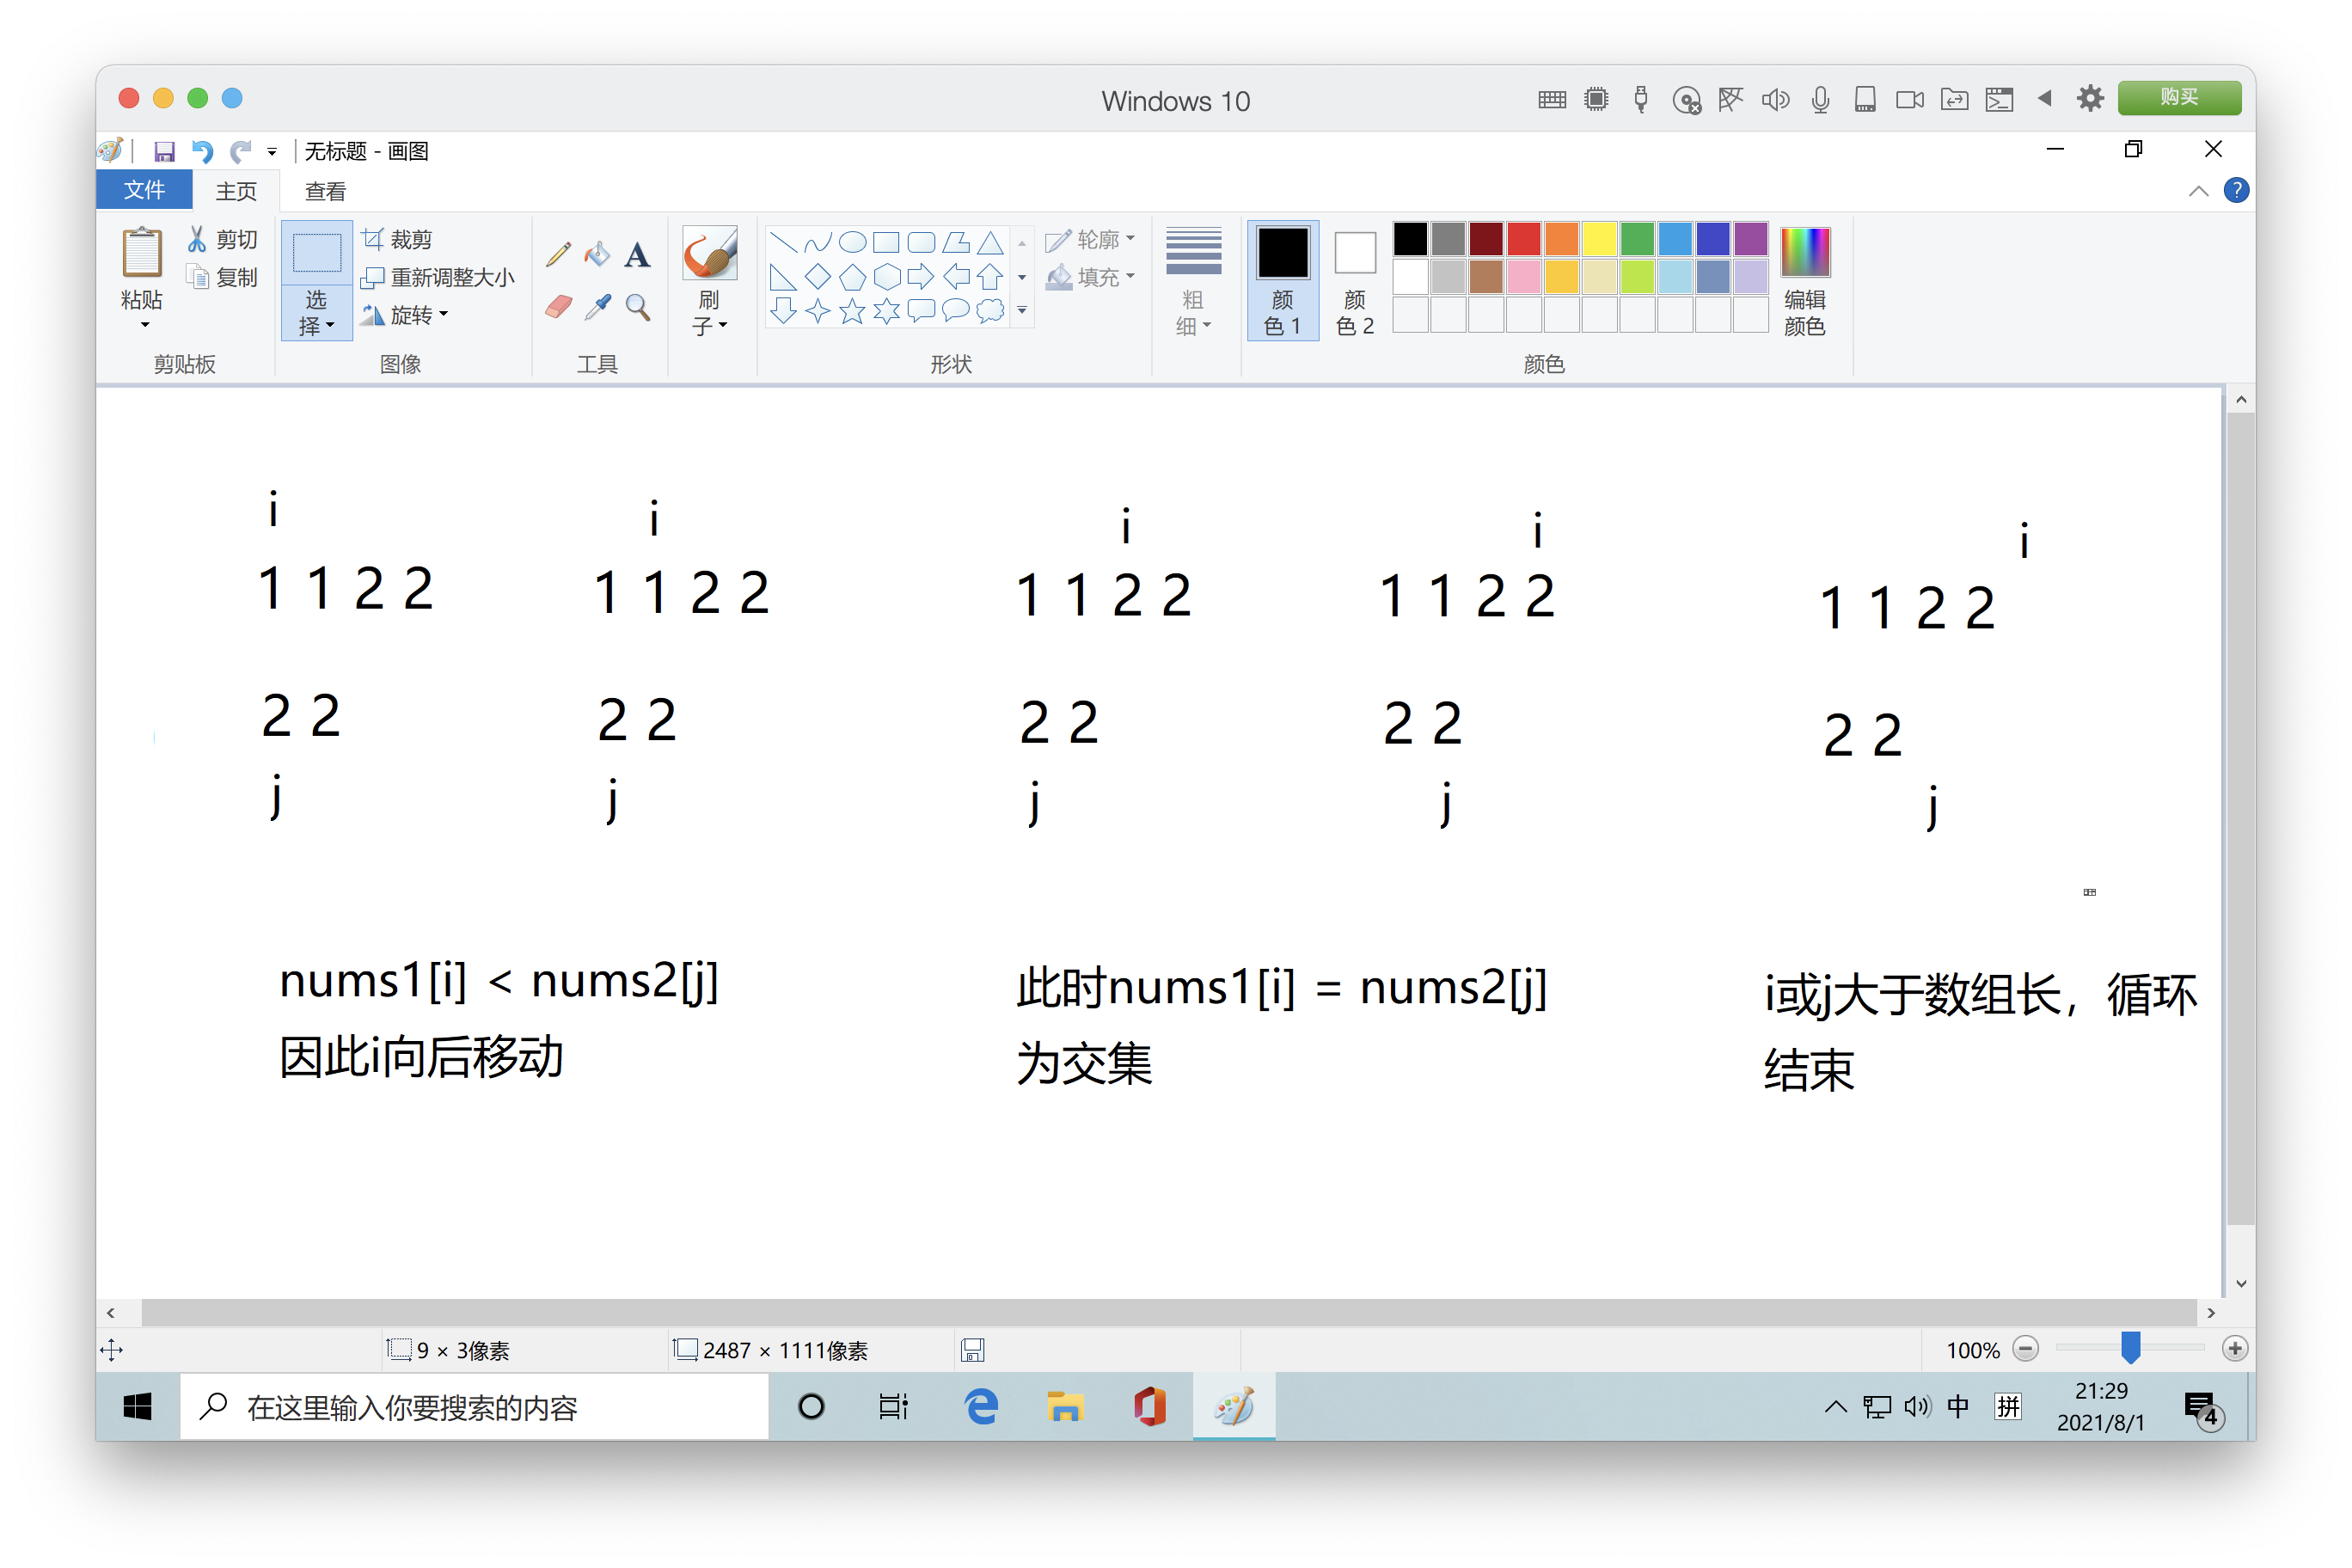Select the Text tool
This screenshot has width=2352, height=1568.
[x=637, y=255]
